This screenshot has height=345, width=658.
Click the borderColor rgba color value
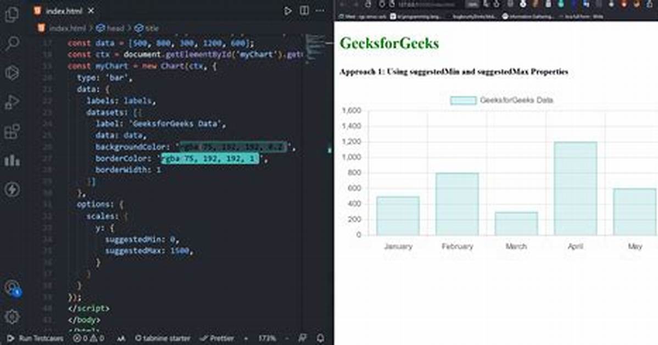[x=210, y=159]
